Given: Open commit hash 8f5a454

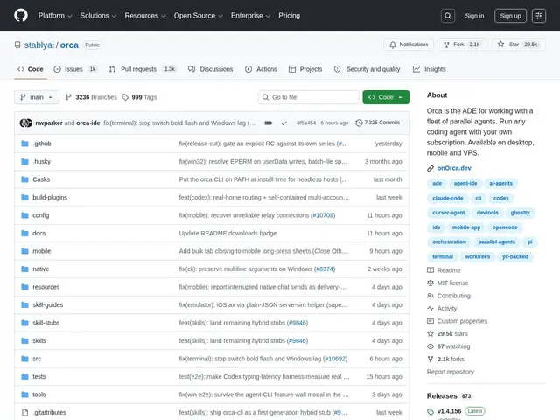Looking at the screenshot, I should tap(306, 122).
